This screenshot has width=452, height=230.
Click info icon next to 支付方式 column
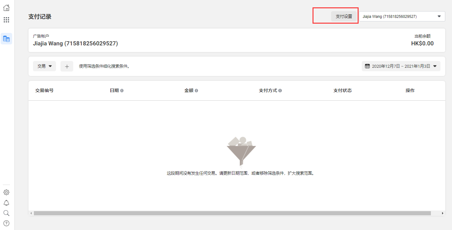(x=280, y=91)
